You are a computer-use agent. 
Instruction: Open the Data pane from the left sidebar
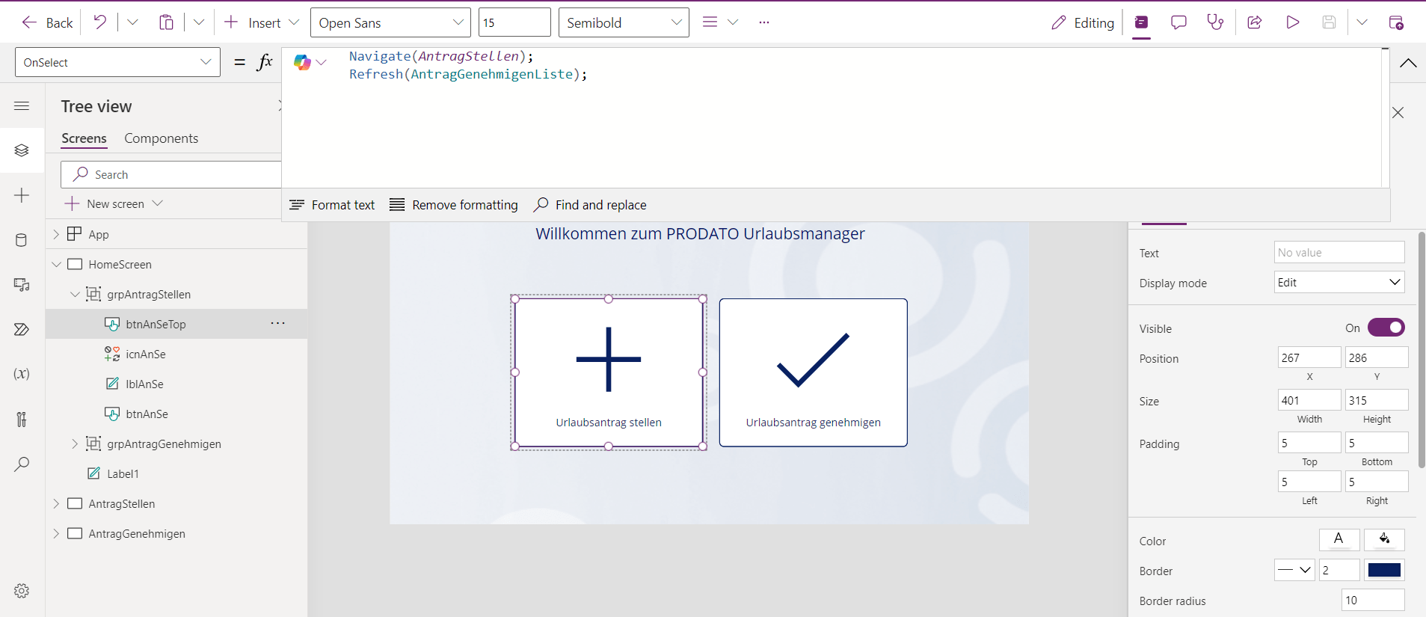(22, 240)
